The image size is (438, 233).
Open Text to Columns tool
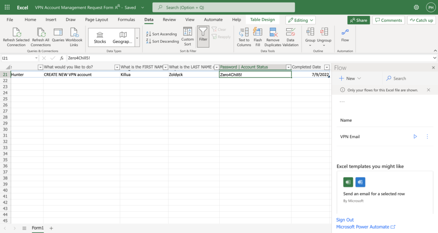244,36
